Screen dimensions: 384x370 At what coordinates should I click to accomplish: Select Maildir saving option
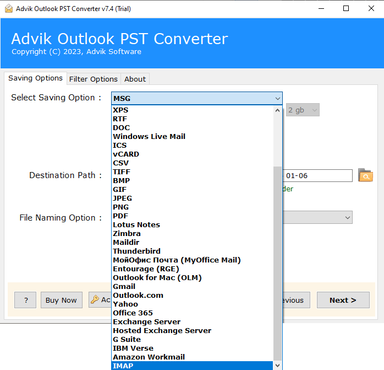[192, 243]
